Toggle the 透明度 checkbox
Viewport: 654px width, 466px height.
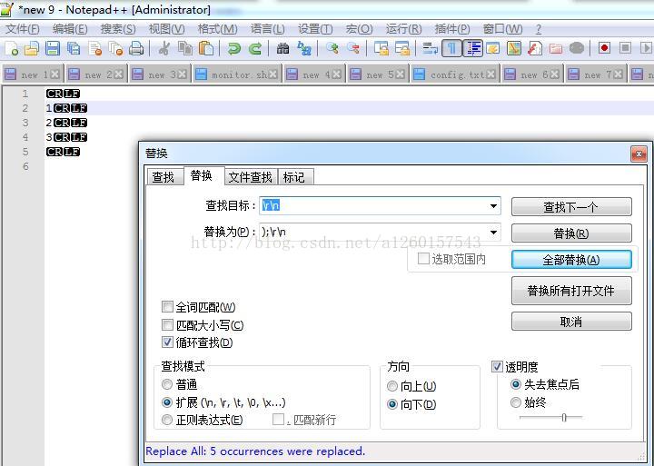[x=497, y=366]
